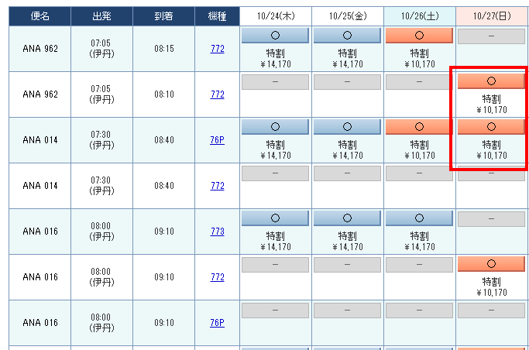This screenshot has width=529, height=350.
Task: Click the 機種 column header
Action: (x=218, y=16)
